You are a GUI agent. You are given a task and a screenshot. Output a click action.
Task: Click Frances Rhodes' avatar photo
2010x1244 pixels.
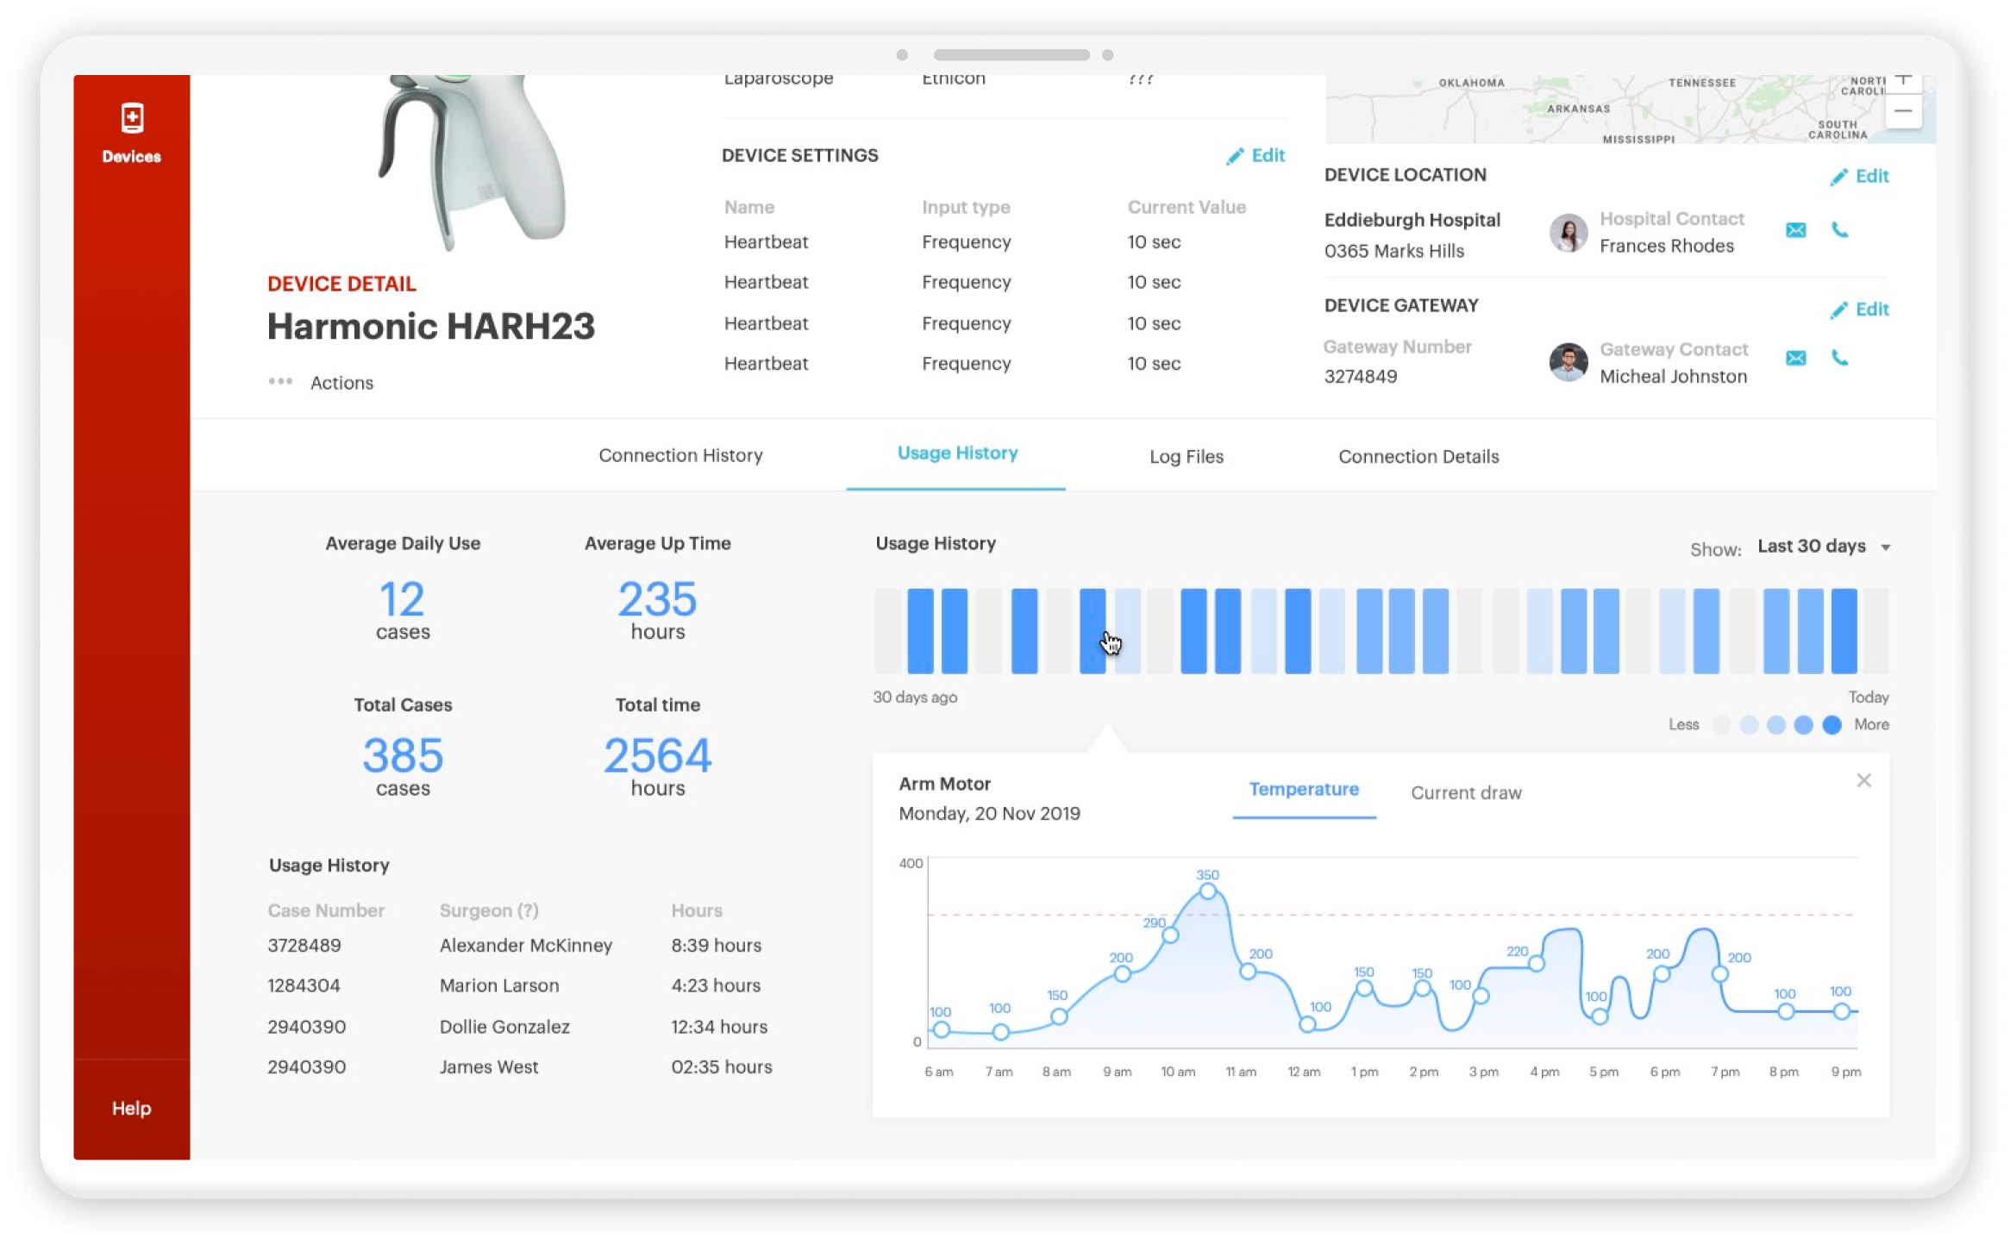coord(1568,233)
